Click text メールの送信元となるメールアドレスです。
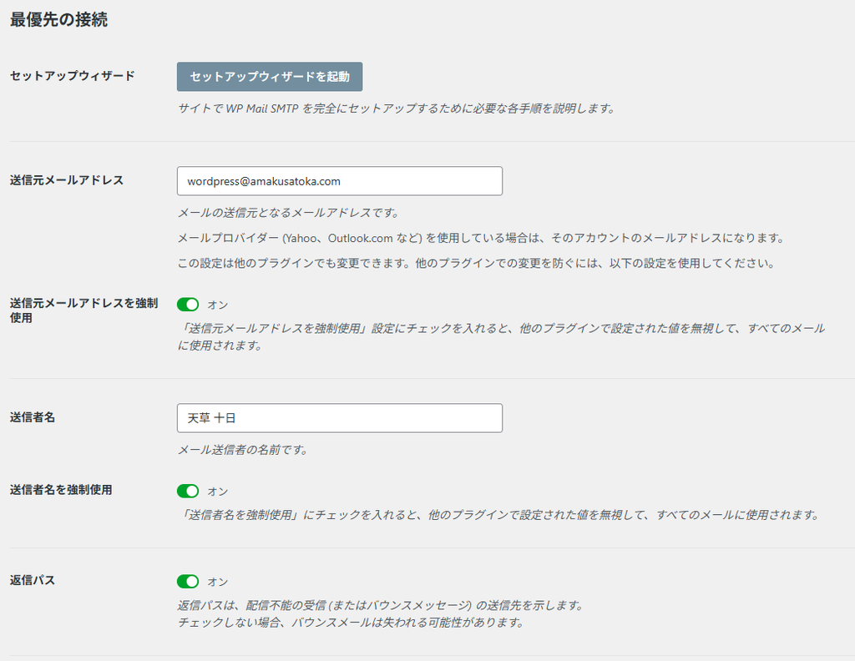This screenshot has height=661, width=855. point(289,213)
